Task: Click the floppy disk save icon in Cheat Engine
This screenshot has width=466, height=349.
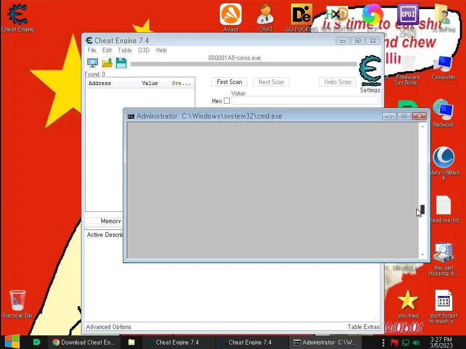Action: click(x=121, y=63)
